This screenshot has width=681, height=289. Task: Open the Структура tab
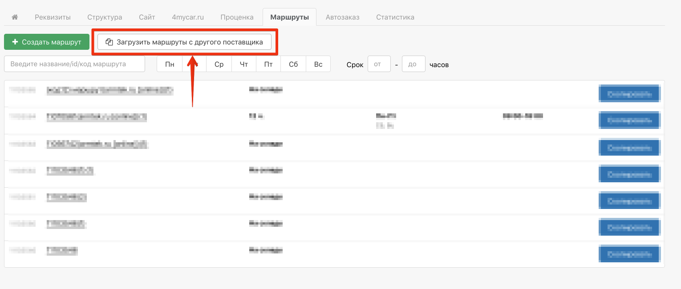coord(105,17)
